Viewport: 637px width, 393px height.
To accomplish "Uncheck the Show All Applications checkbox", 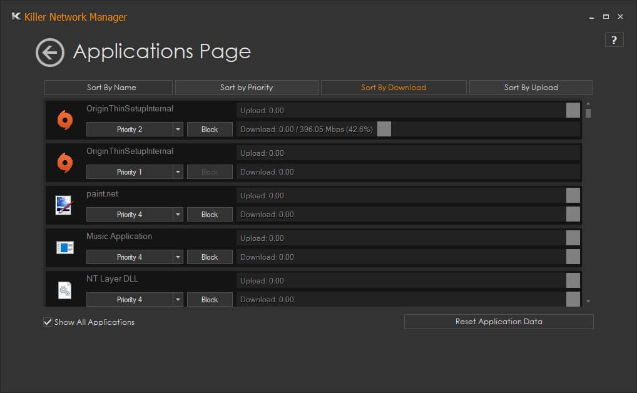I will [48, 322].
